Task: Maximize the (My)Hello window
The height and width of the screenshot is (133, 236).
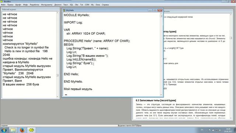Action: tap(155, 10)
